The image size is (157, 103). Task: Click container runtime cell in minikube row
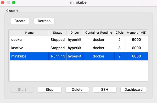coord(99,56)
